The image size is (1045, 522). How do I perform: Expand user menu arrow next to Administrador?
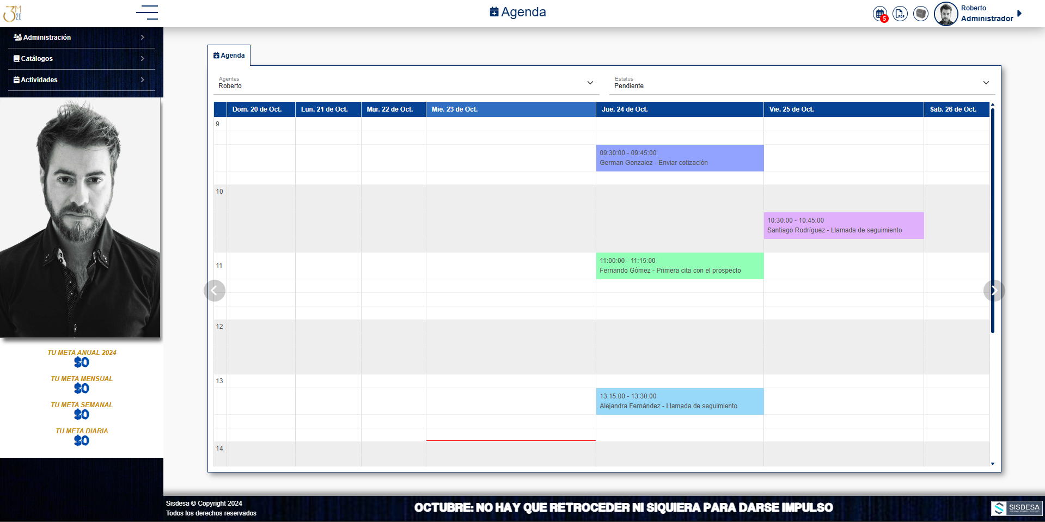pyautogui.click(x=1019, y=14)
